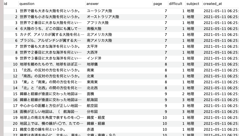This screenshot has width=239, height=136.
Task: Click question 世界で最も小さな大陸を何というか。
Action: (x=50, y=17)
